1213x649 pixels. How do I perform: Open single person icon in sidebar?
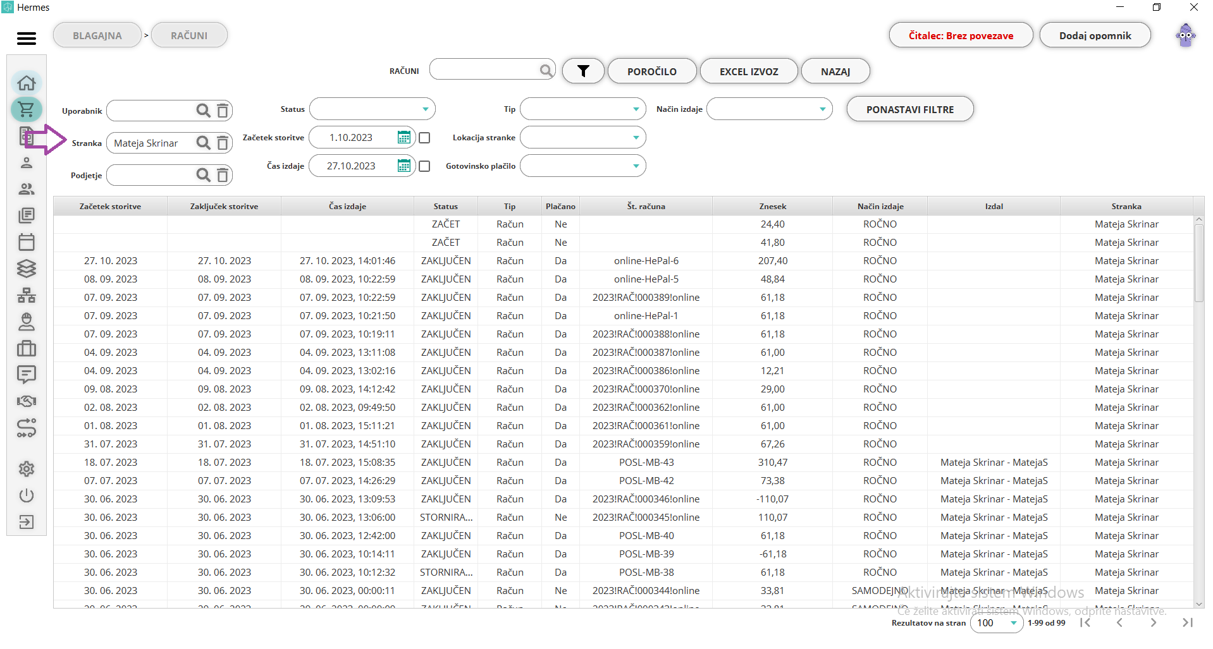pyautogui.click(x=27, y=162)
